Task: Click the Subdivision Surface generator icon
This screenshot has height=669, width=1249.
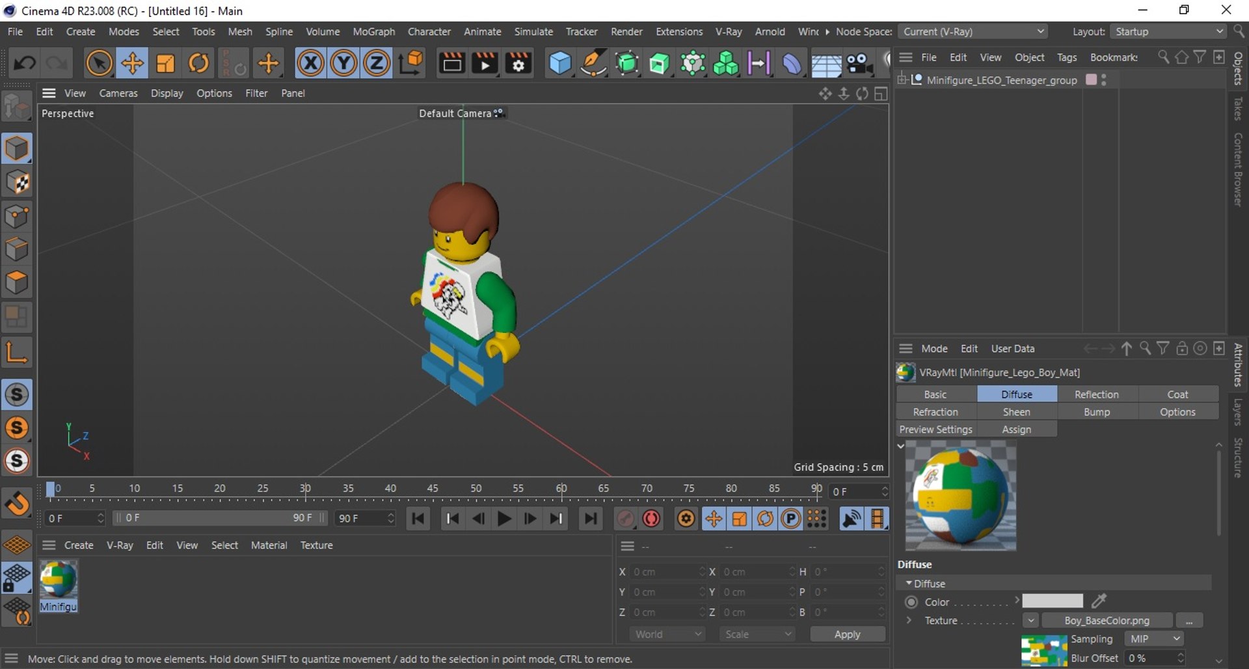Action: tap(626, 63)
